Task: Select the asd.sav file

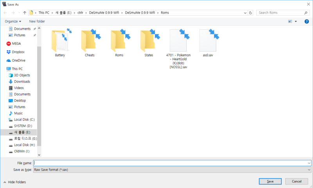Action: click(x=208, y=43)
